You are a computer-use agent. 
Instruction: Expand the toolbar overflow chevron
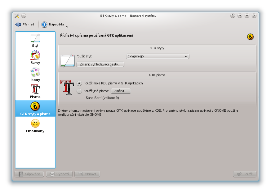coord(67,27)
